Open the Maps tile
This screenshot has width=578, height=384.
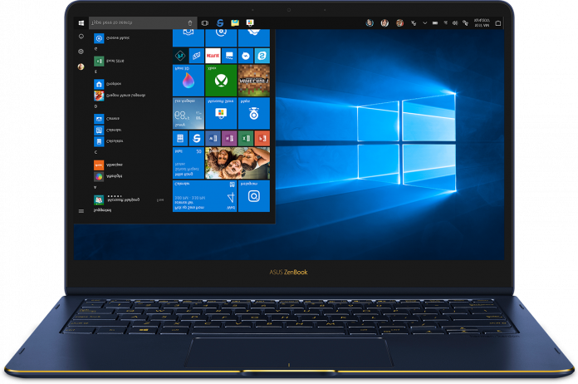pyautogui.click(x=254, y=113)
